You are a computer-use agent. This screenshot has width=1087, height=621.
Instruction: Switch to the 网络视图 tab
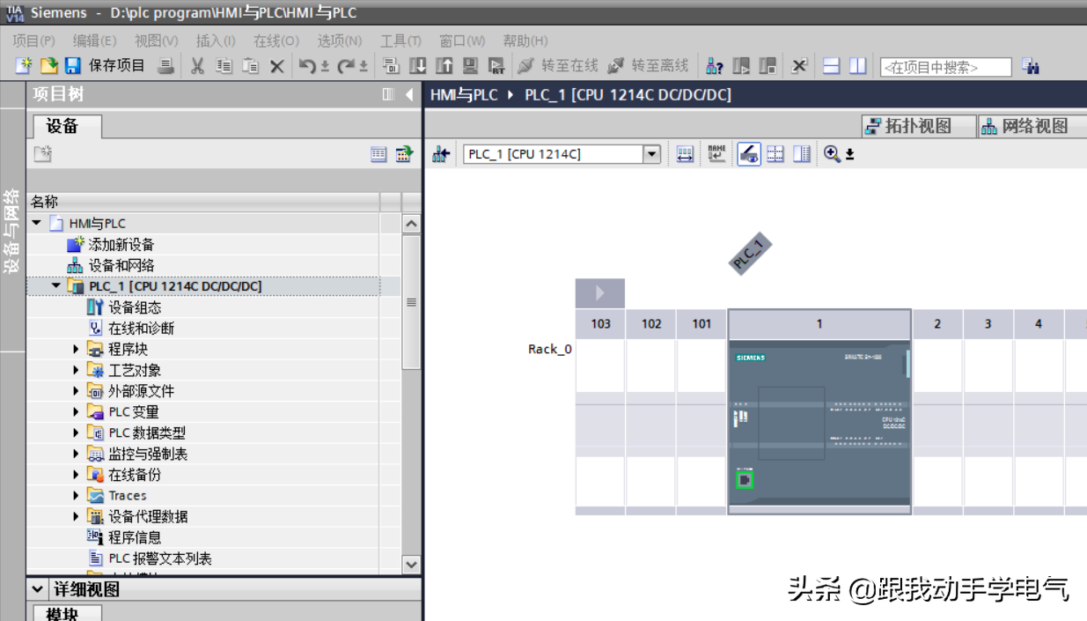pos(1025,126)
